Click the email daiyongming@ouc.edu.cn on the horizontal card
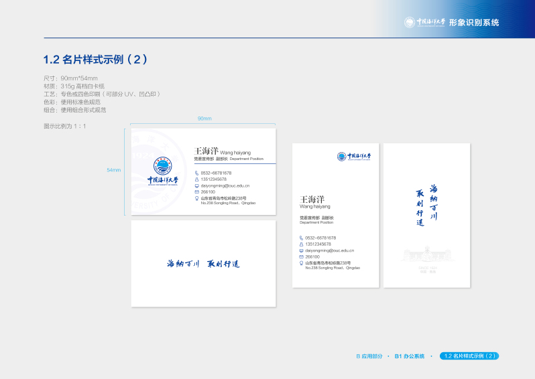Image resolution: width=535 pixels, height=379 pixels. [x=225, y=185]
